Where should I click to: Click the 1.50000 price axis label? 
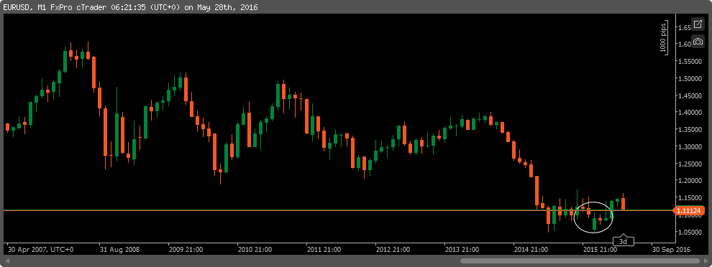[690, 78]
